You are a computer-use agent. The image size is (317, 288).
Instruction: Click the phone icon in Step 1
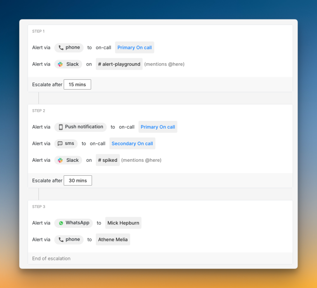point(61,48)
